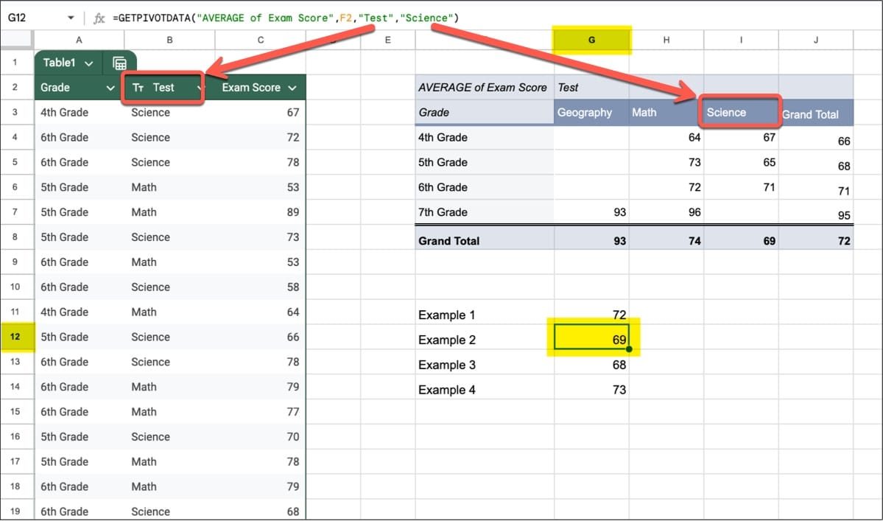883x521 pixels.
Task: Click the text type icon in Test header
Action: point(138,88)
